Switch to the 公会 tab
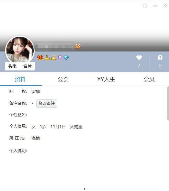This screenshot has width=169, height=191. click(63, 79)
